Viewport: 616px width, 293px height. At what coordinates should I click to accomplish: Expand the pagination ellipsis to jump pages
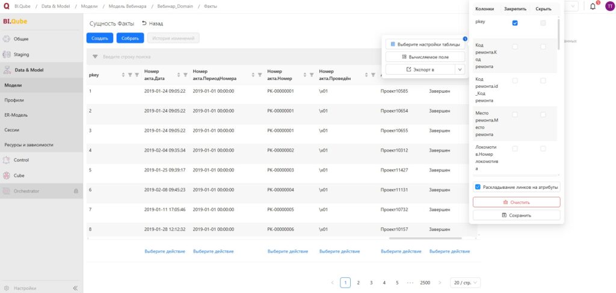pyautogui.click(x=410, y=282)
